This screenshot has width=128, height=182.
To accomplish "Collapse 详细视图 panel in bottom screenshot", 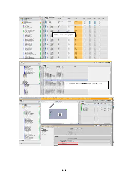I will [x=20, y=141].
